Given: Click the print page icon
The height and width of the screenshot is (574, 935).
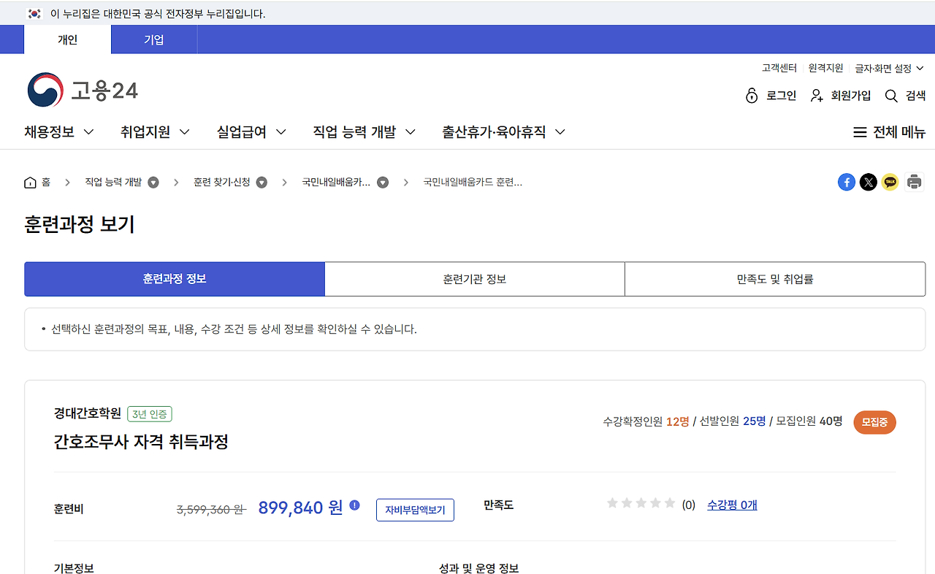Looking at the screenshot, I should [x=915, y=182].
